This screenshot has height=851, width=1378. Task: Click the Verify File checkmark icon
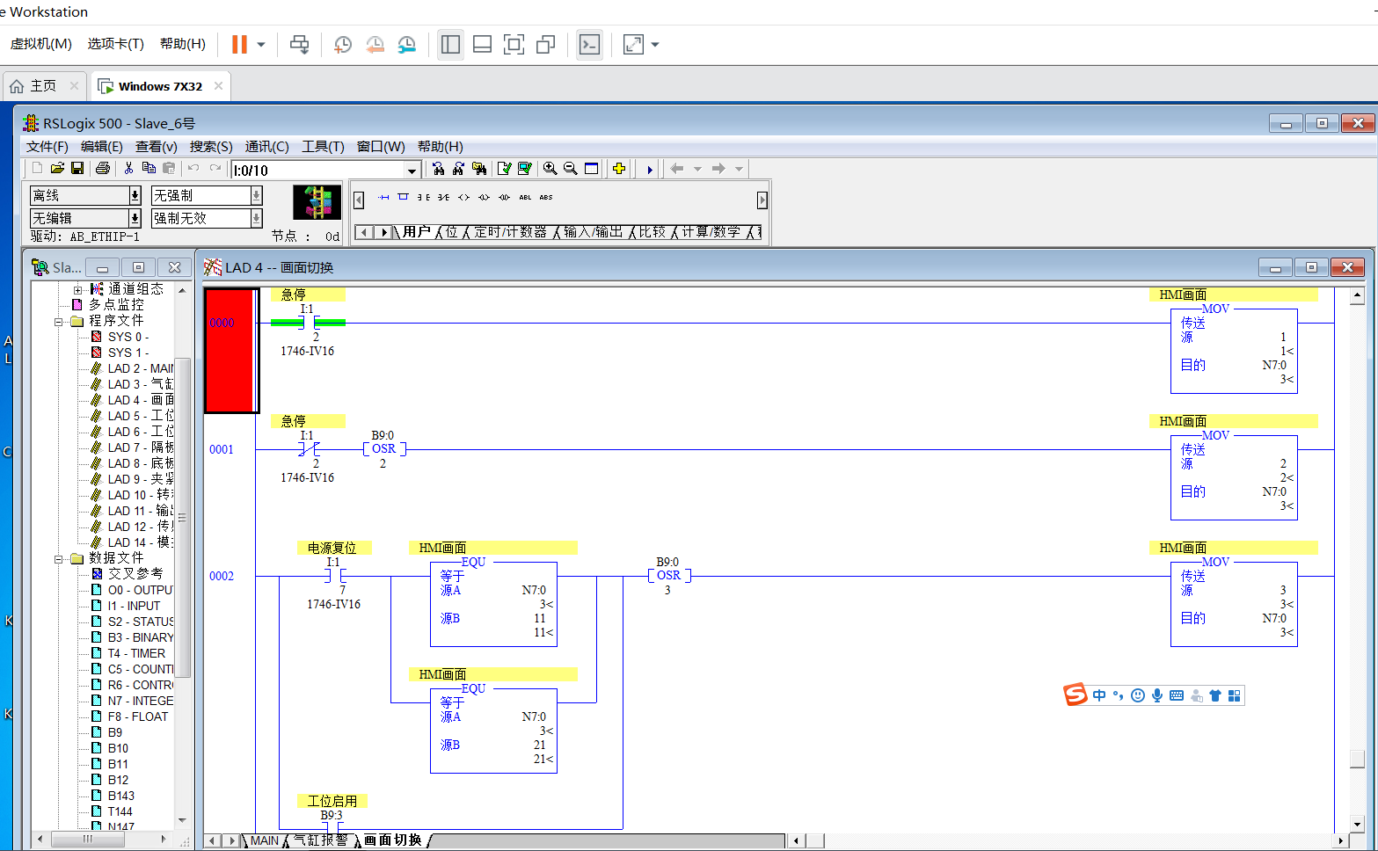504,169
